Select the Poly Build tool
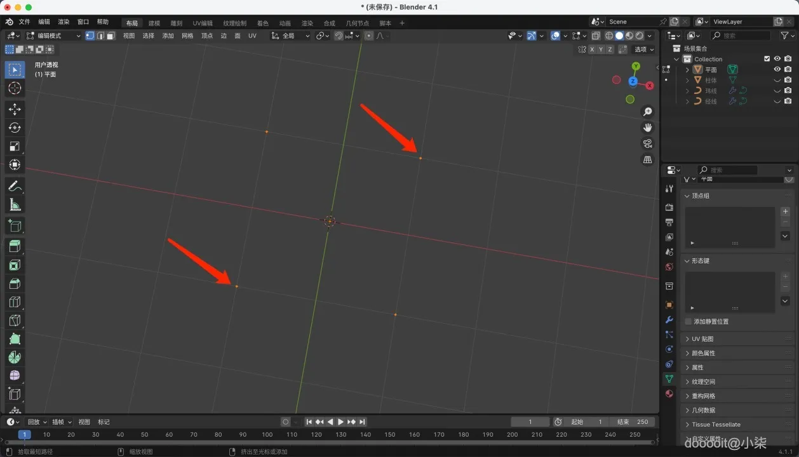This screenshot has width=799, height=457. pos(15,338)
